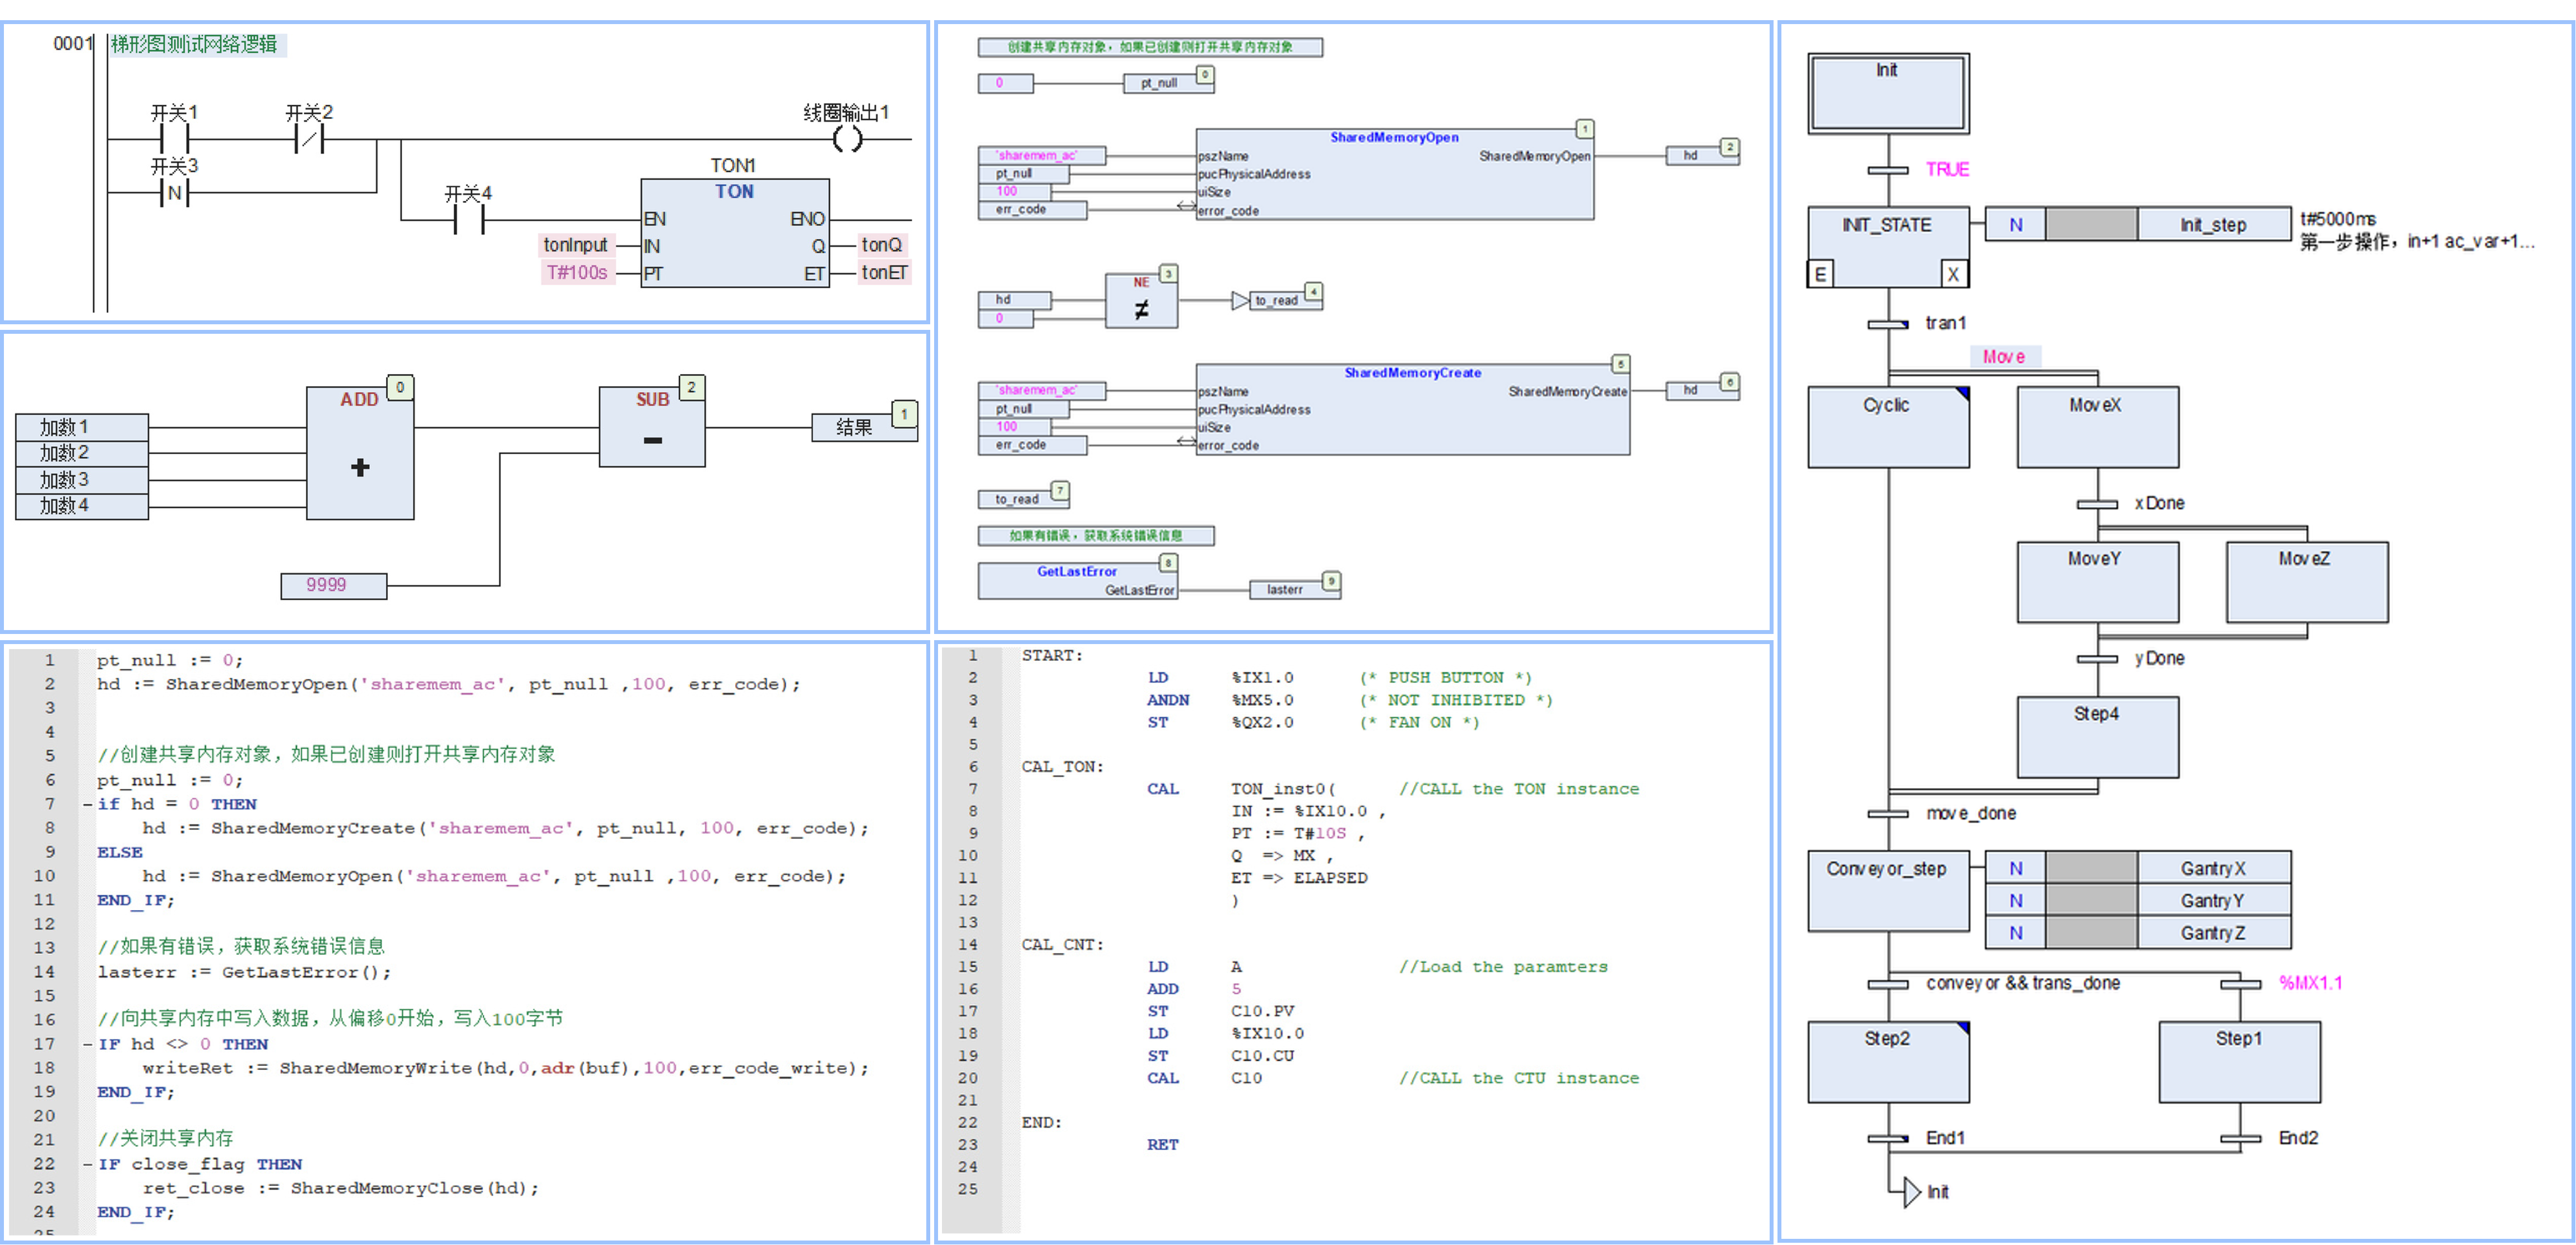The height and width of the screenshot is (1245, 2576).
Task: Select the Conveyor_step step
Action: coord(1888,891)
